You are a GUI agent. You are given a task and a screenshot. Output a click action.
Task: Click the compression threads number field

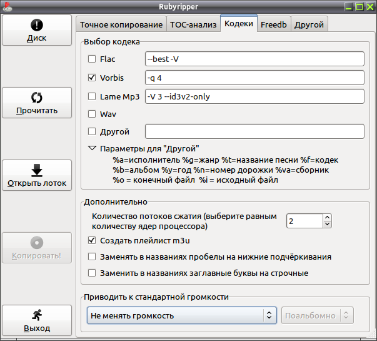[x=304, y=221]
